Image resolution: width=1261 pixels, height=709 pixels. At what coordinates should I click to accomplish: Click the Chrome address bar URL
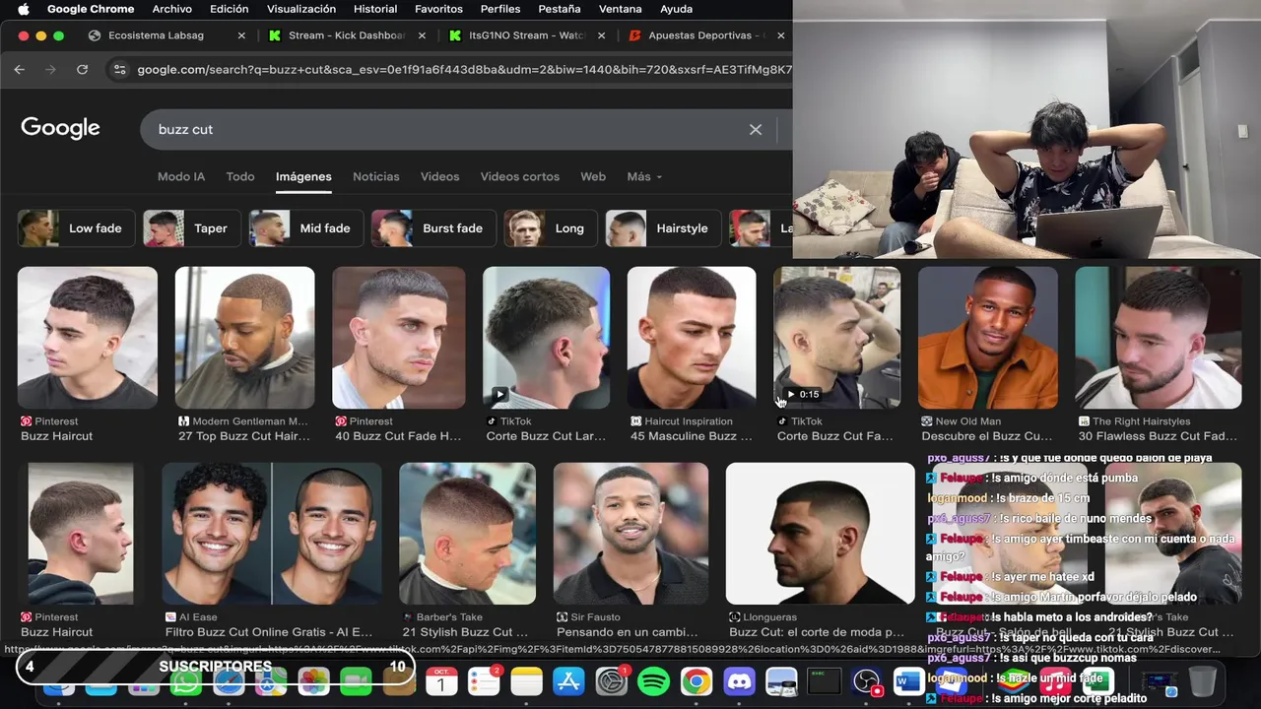tap(463, 70)
